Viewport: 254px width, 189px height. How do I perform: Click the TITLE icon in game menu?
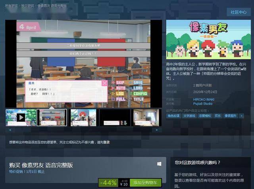pyautogui.click(x=137, y=99)
